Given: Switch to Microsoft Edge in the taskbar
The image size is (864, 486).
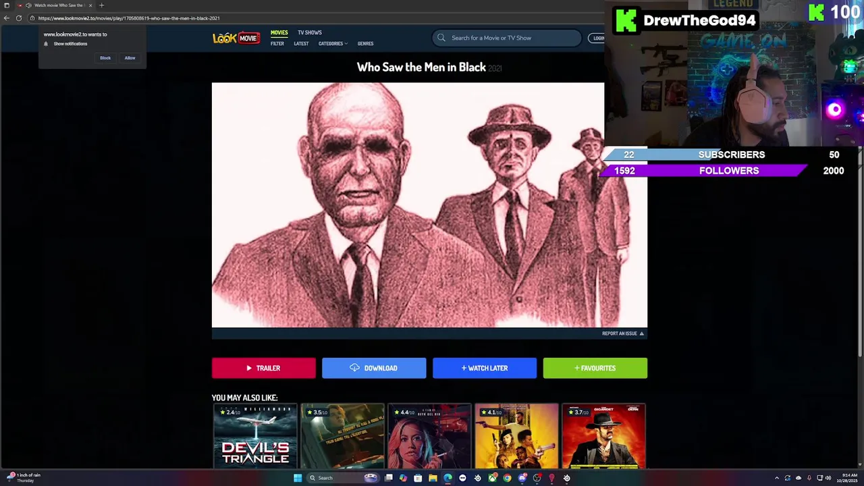Looking at the screenshot, I should coord(448,478).
